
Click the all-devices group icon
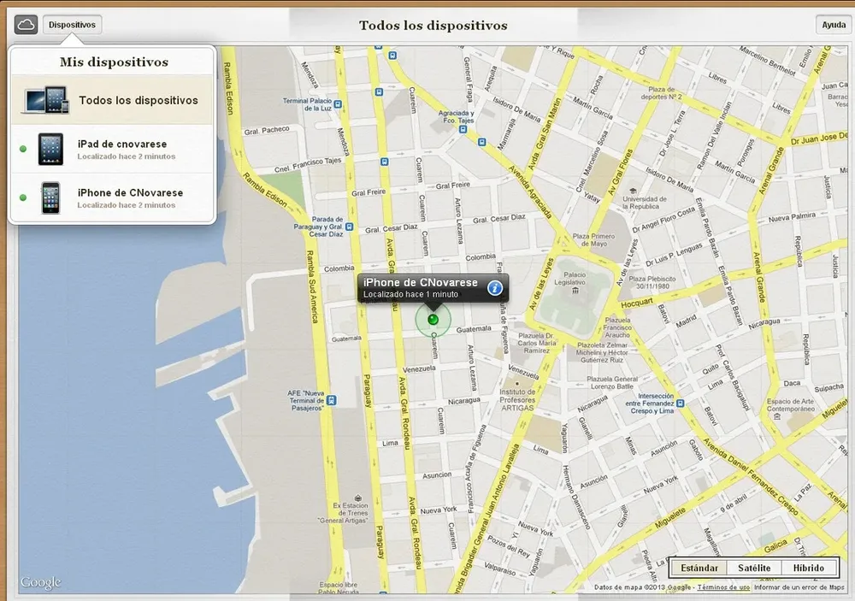[x=44, y=100]
